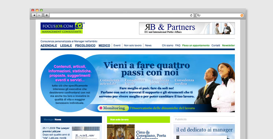Click the browser forward arrow button
Screen dimensions: 273x139
pyautogui.click(x=39, y=15)
